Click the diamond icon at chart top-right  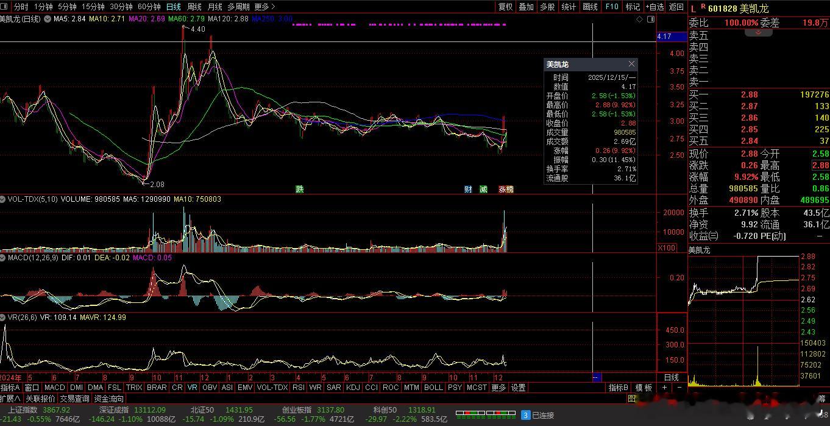pos(639,20)
